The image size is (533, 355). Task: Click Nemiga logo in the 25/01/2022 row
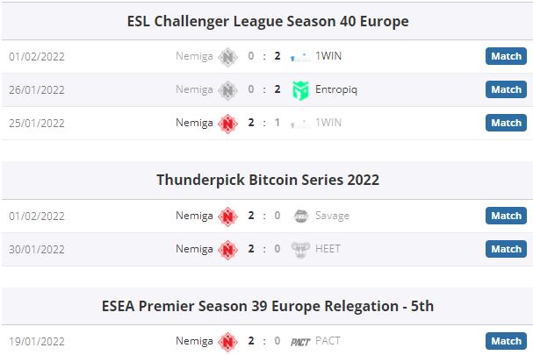(x=227, y=123)
